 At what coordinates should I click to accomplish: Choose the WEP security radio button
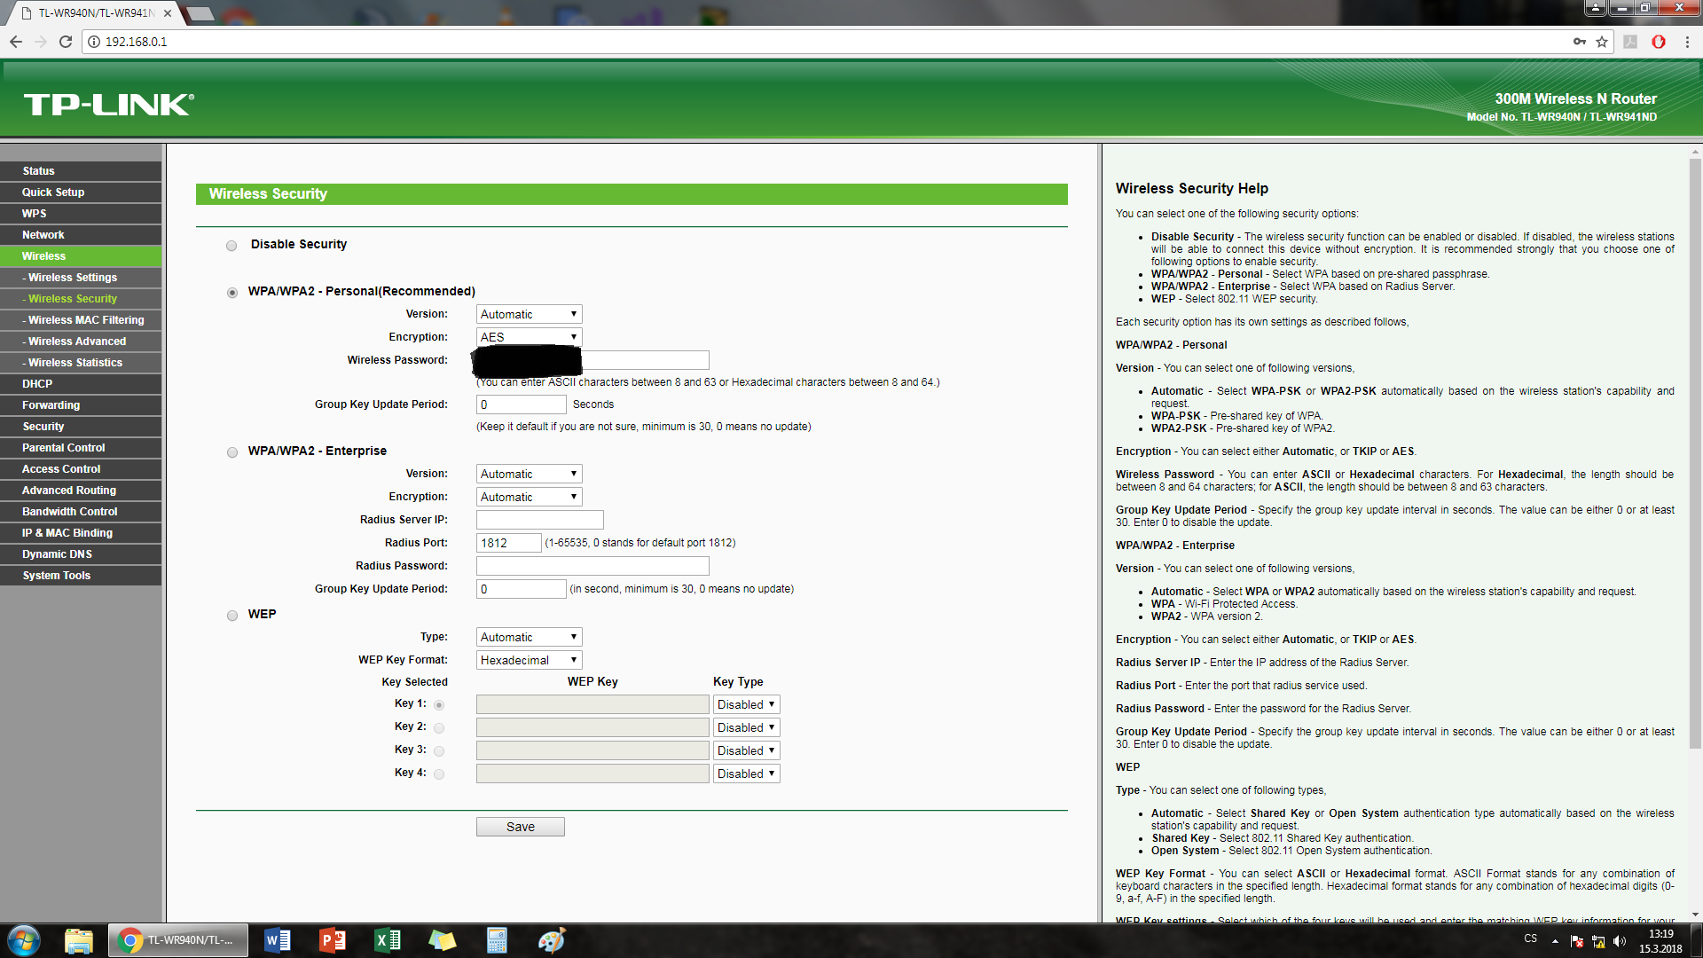(x=232, y=616)
